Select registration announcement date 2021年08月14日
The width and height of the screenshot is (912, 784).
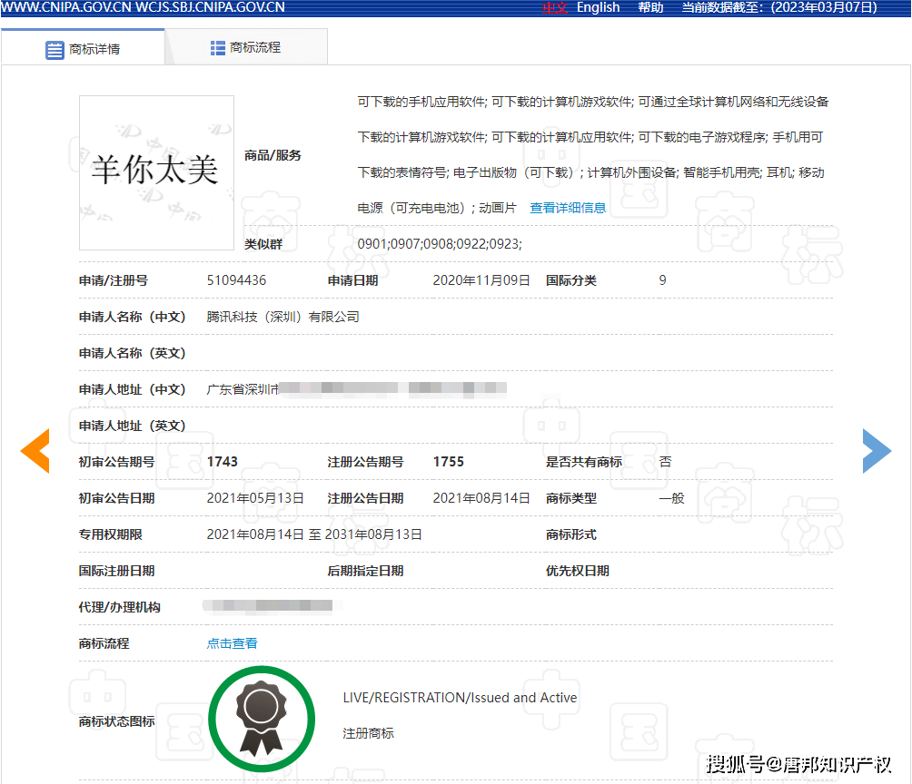[481, 498]
